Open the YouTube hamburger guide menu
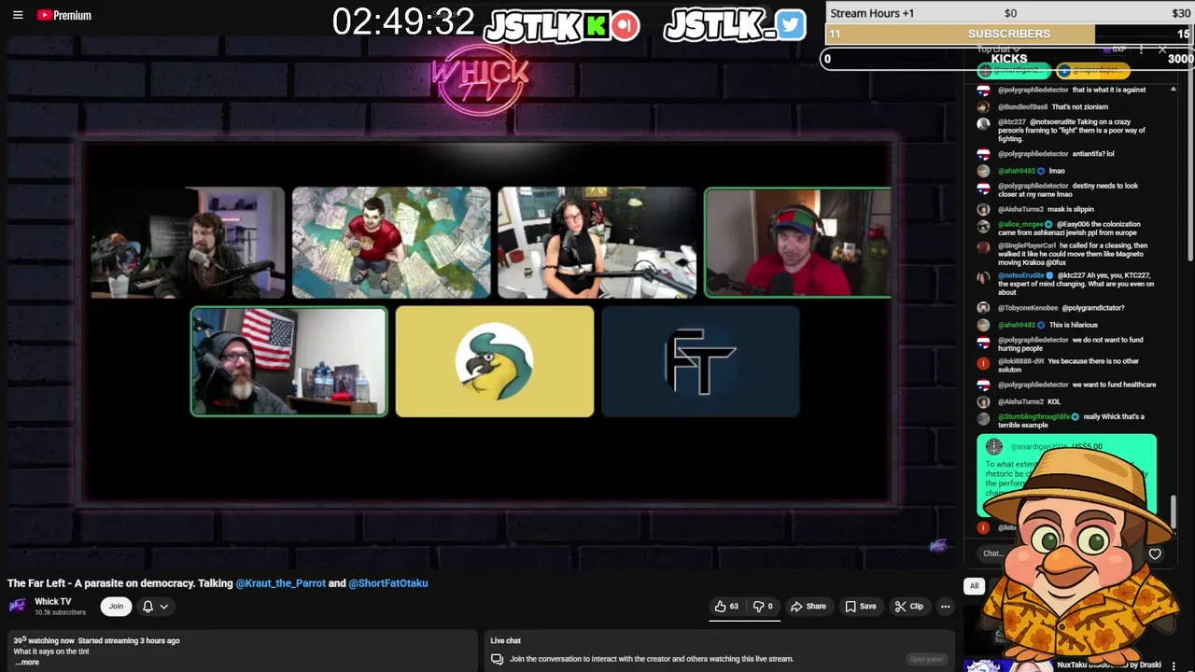 click(x=18, y=15)
